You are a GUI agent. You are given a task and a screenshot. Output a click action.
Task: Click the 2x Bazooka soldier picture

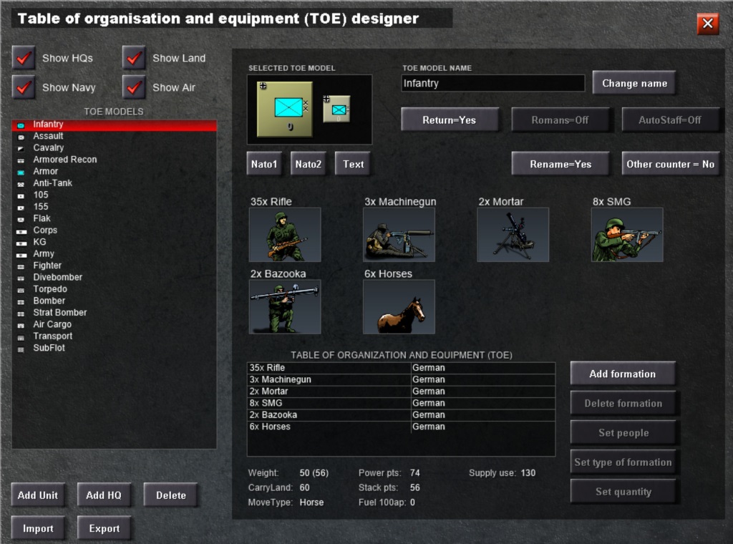[285, 306]
